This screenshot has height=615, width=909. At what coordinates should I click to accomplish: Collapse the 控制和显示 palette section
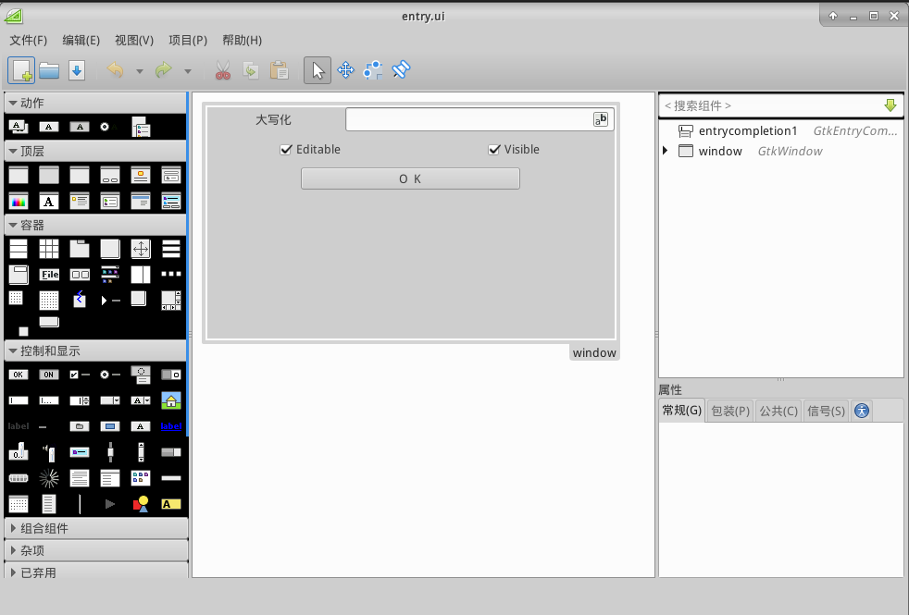tap(12, 351)
